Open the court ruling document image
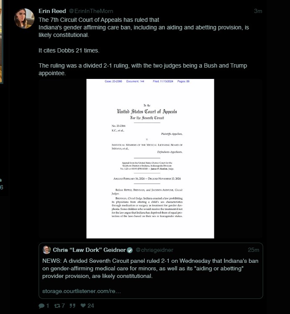 coord(150,159)
